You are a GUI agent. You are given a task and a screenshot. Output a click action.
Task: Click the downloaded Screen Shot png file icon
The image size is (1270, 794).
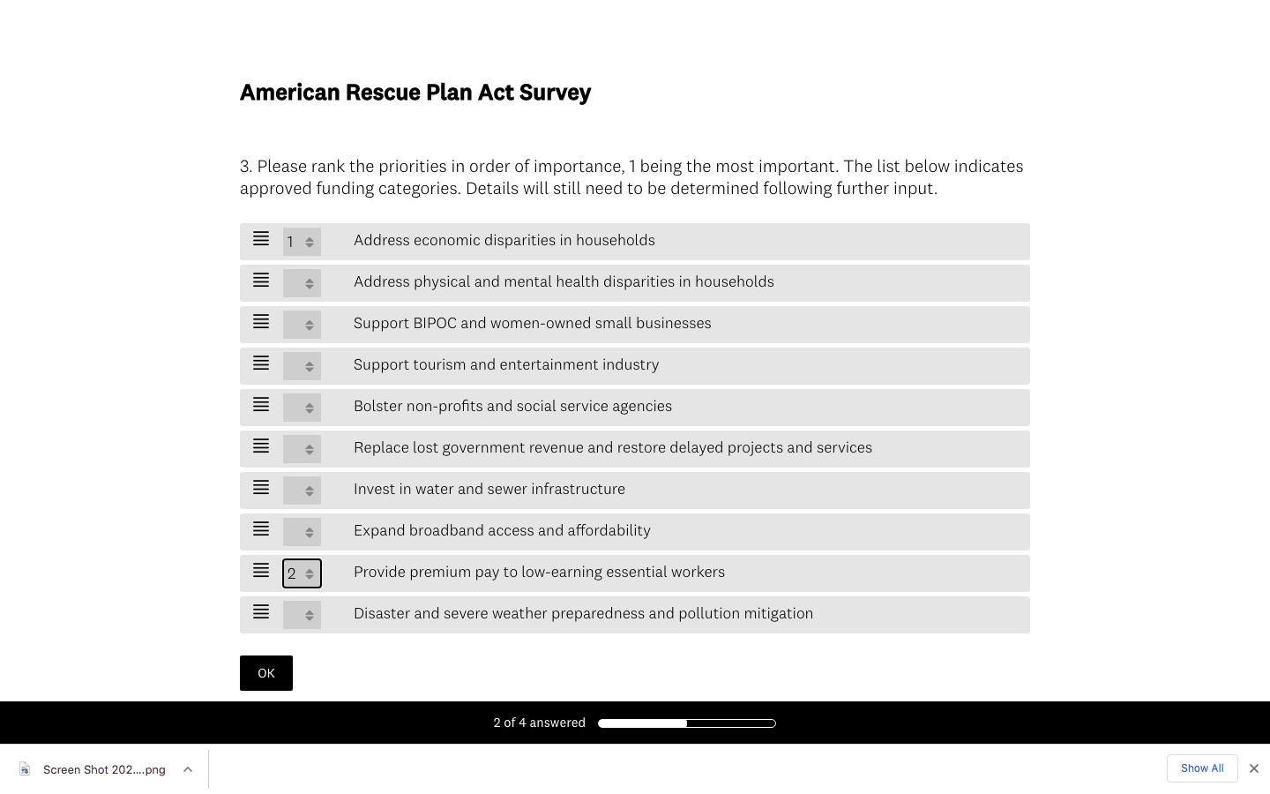pyautogui.click(x=25, y=769)
